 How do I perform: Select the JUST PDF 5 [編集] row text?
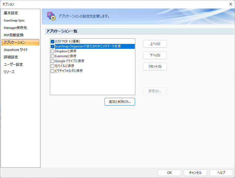click(67, 41)
